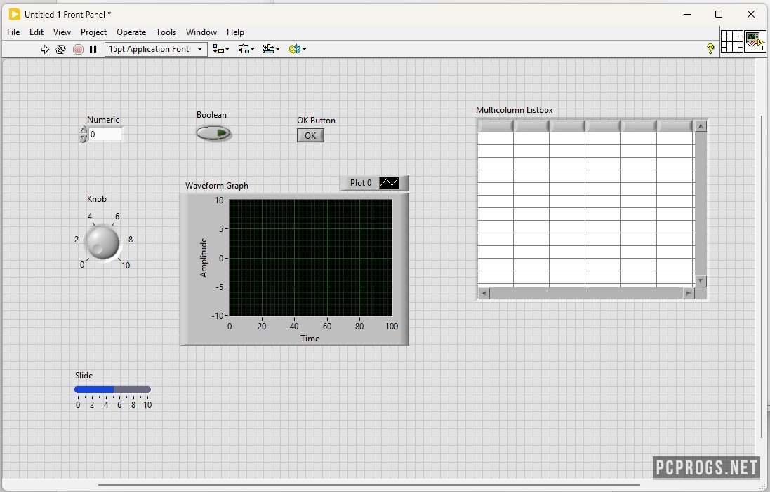Open the File menu
Viewport: 770px width, 492px height.
pyautogui.click(x=13, y=32)
